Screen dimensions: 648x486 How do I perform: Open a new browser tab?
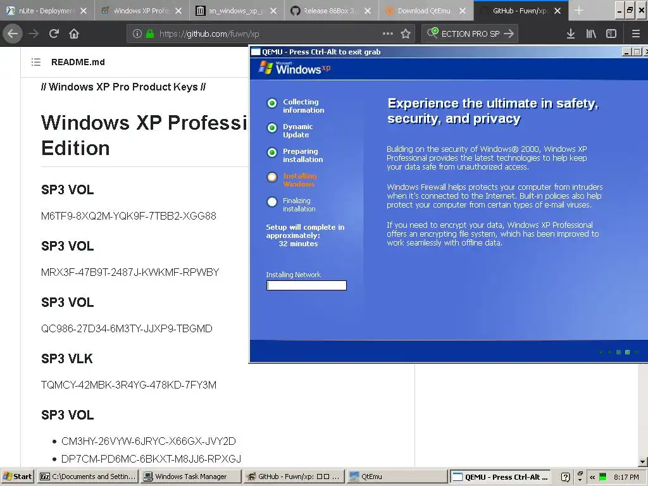[x=579, y=11]
